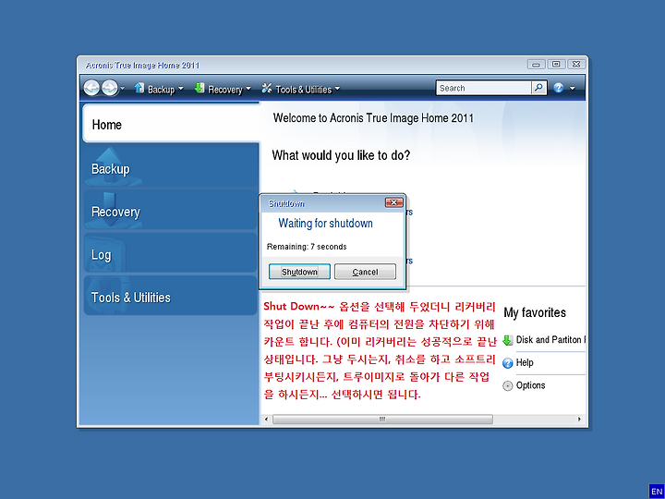Click the My favorites heading
Image resolution: width=665 pixels, height=499 pixels.
coord(535,312)
